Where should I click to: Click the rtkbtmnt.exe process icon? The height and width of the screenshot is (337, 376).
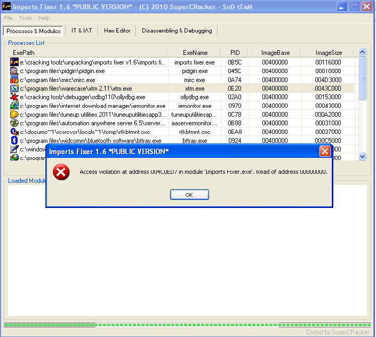[14, 132]
